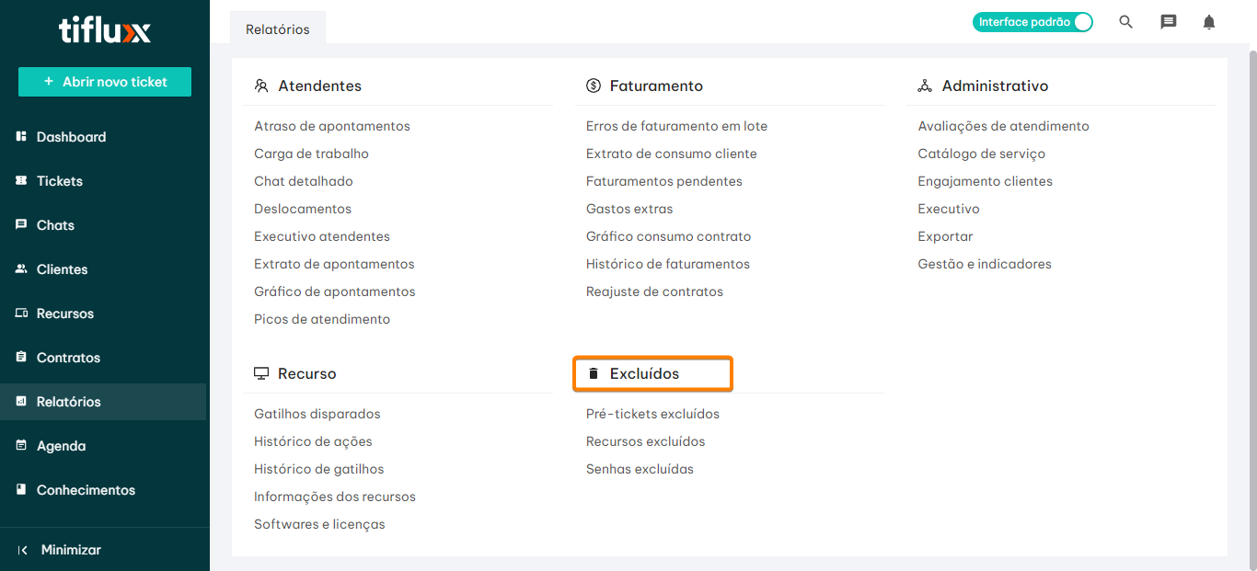This screenshot has height=571, width=1257.
Task: Open Pré-tickets excluídos report
Action: 652,414
